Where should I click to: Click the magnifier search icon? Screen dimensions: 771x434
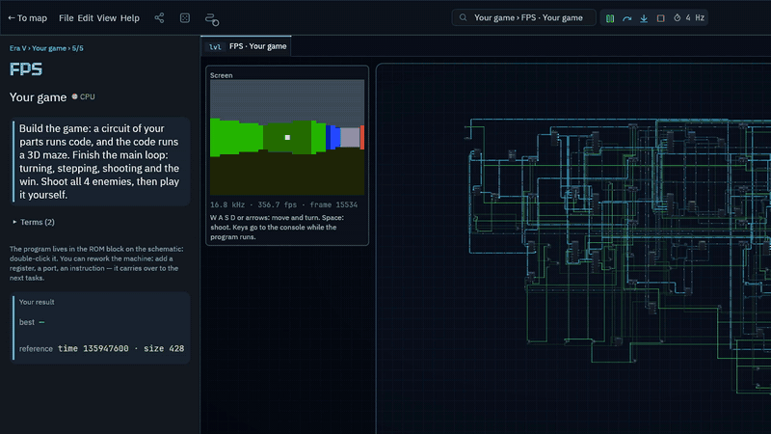click(x=464, y=17)
